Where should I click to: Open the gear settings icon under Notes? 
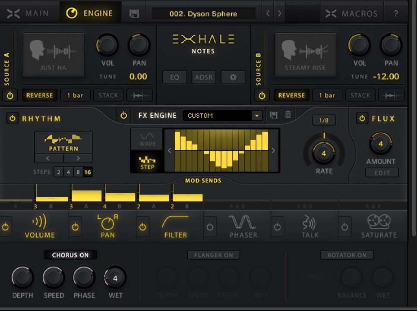(x=233, y=78)
